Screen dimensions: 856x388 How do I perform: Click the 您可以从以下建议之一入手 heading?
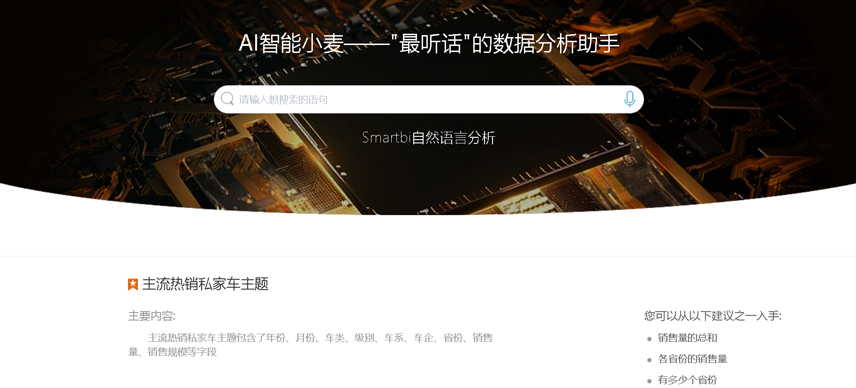click(713, 316)
